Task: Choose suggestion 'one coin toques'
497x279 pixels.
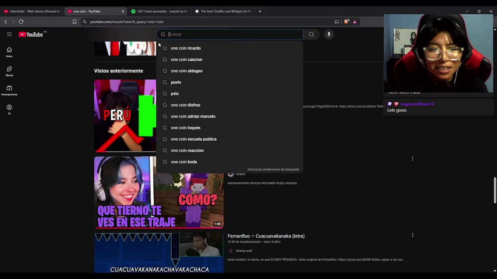Action: point(229,128)
